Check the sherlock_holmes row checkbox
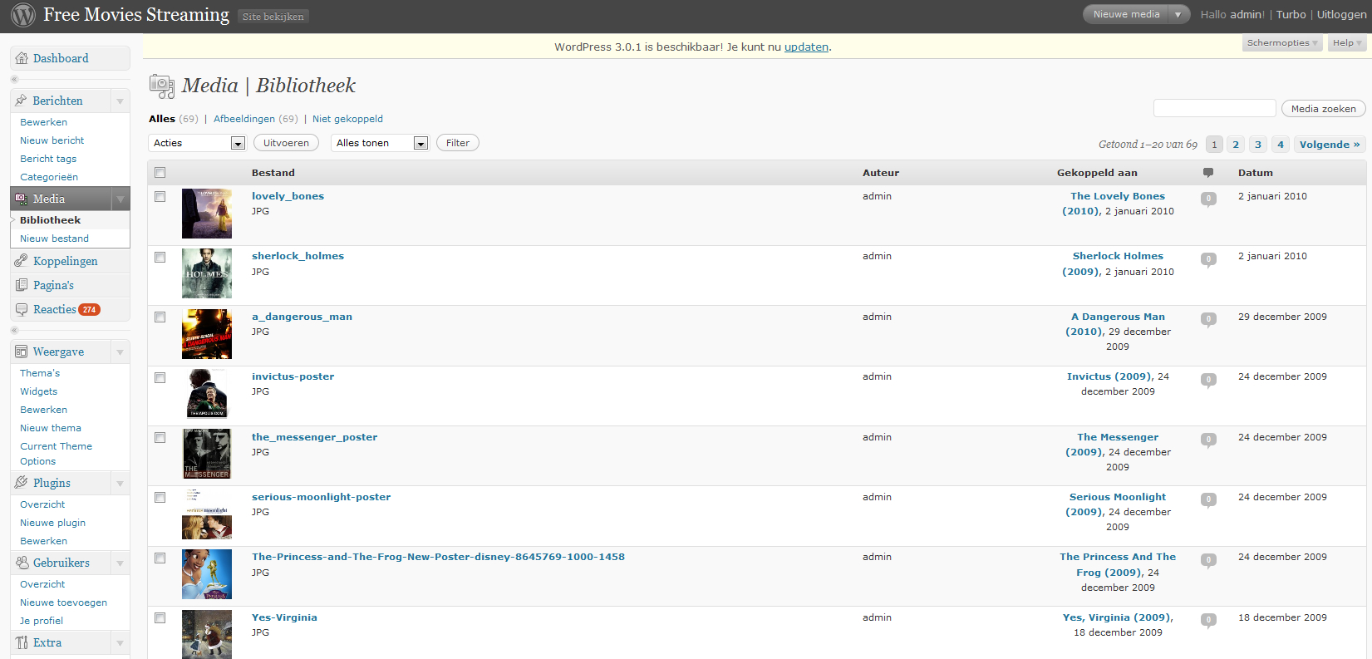Image resolution: width=1372 pixels, height=659 pixels. click(160, 258)
